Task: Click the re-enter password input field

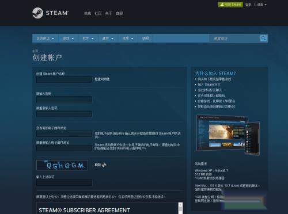Action: point(64,114)
